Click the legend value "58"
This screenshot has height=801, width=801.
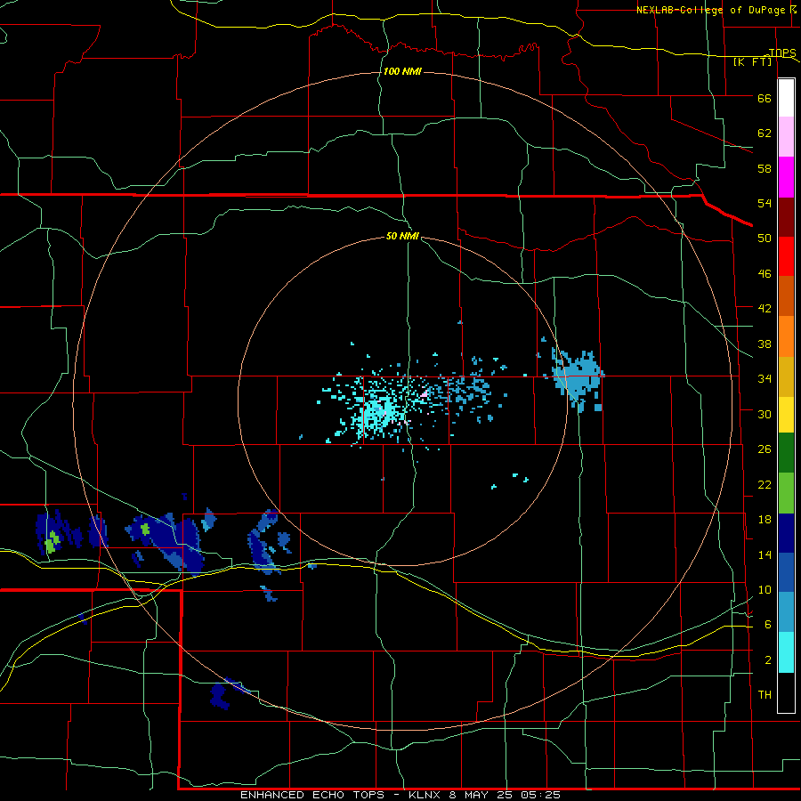point(765,168)
